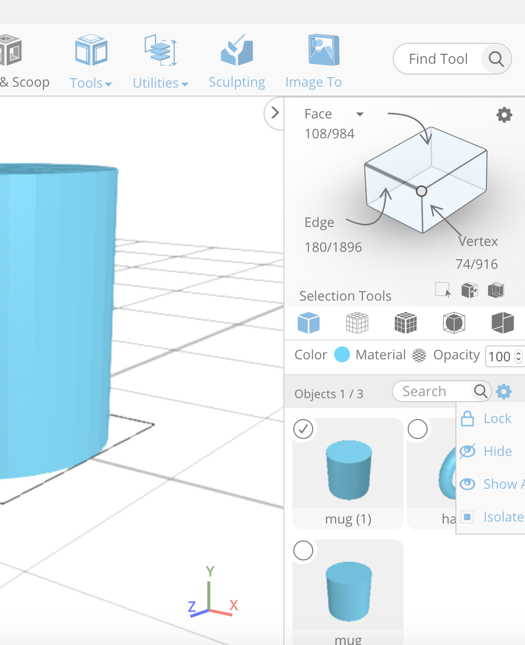The width and height of the screenshot is (525, 645).
Task: Check the circle for the handle object
Action: click(417, 429)
